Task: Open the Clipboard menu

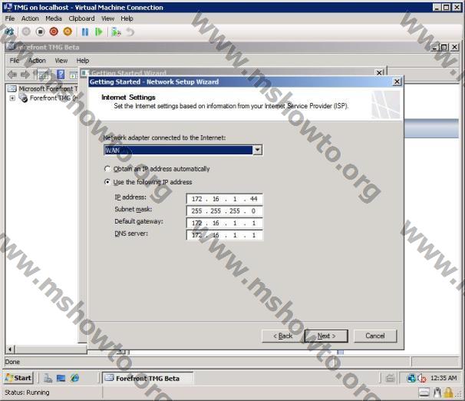Action: tap(81, 18)
